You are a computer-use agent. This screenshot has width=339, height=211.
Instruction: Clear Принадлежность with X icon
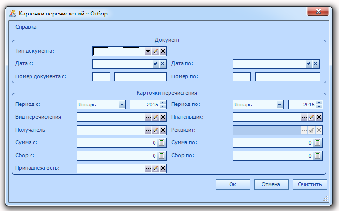point(163,168)
